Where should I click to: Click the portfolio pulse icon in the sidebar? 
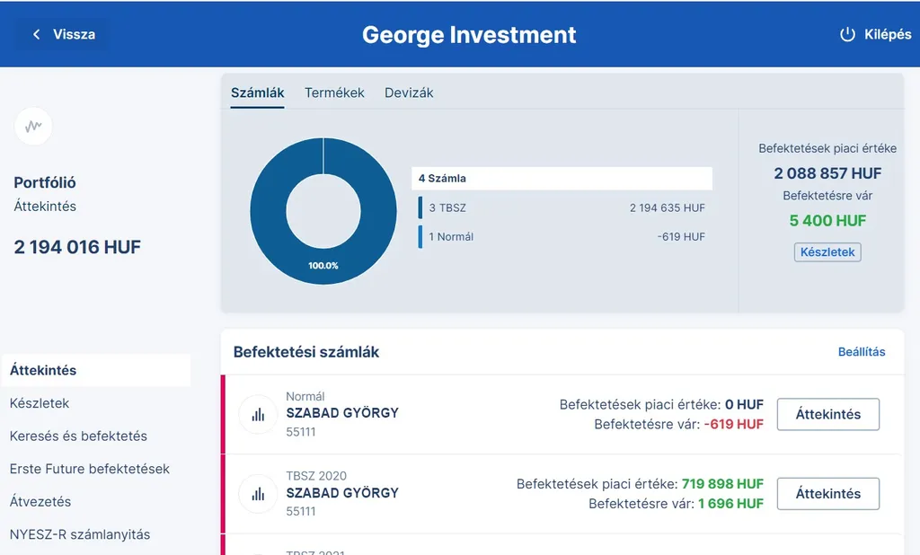(x=33, y=127)
